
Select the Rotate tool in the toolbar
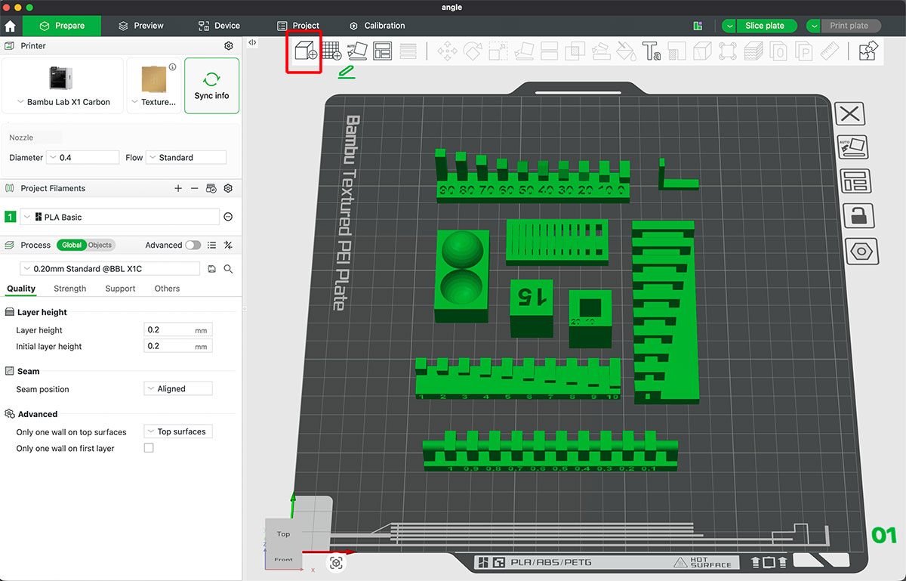click(x=473, y=51)
